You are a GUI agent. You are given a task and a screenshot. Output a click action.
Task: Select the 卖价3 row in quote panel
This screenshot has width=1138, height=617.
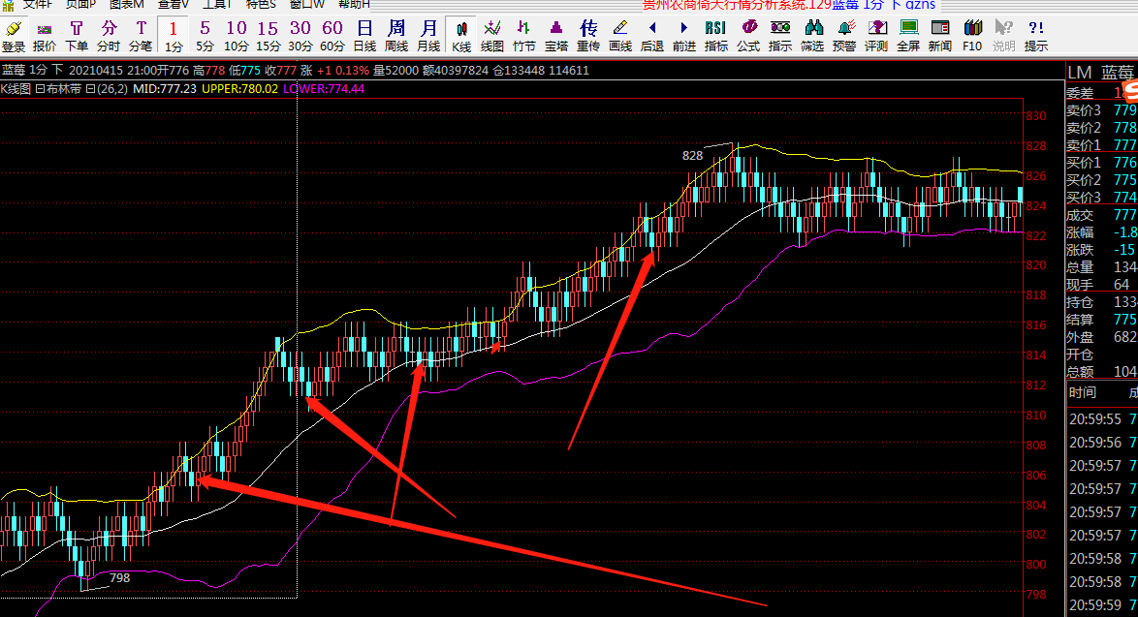(1102, 110)
